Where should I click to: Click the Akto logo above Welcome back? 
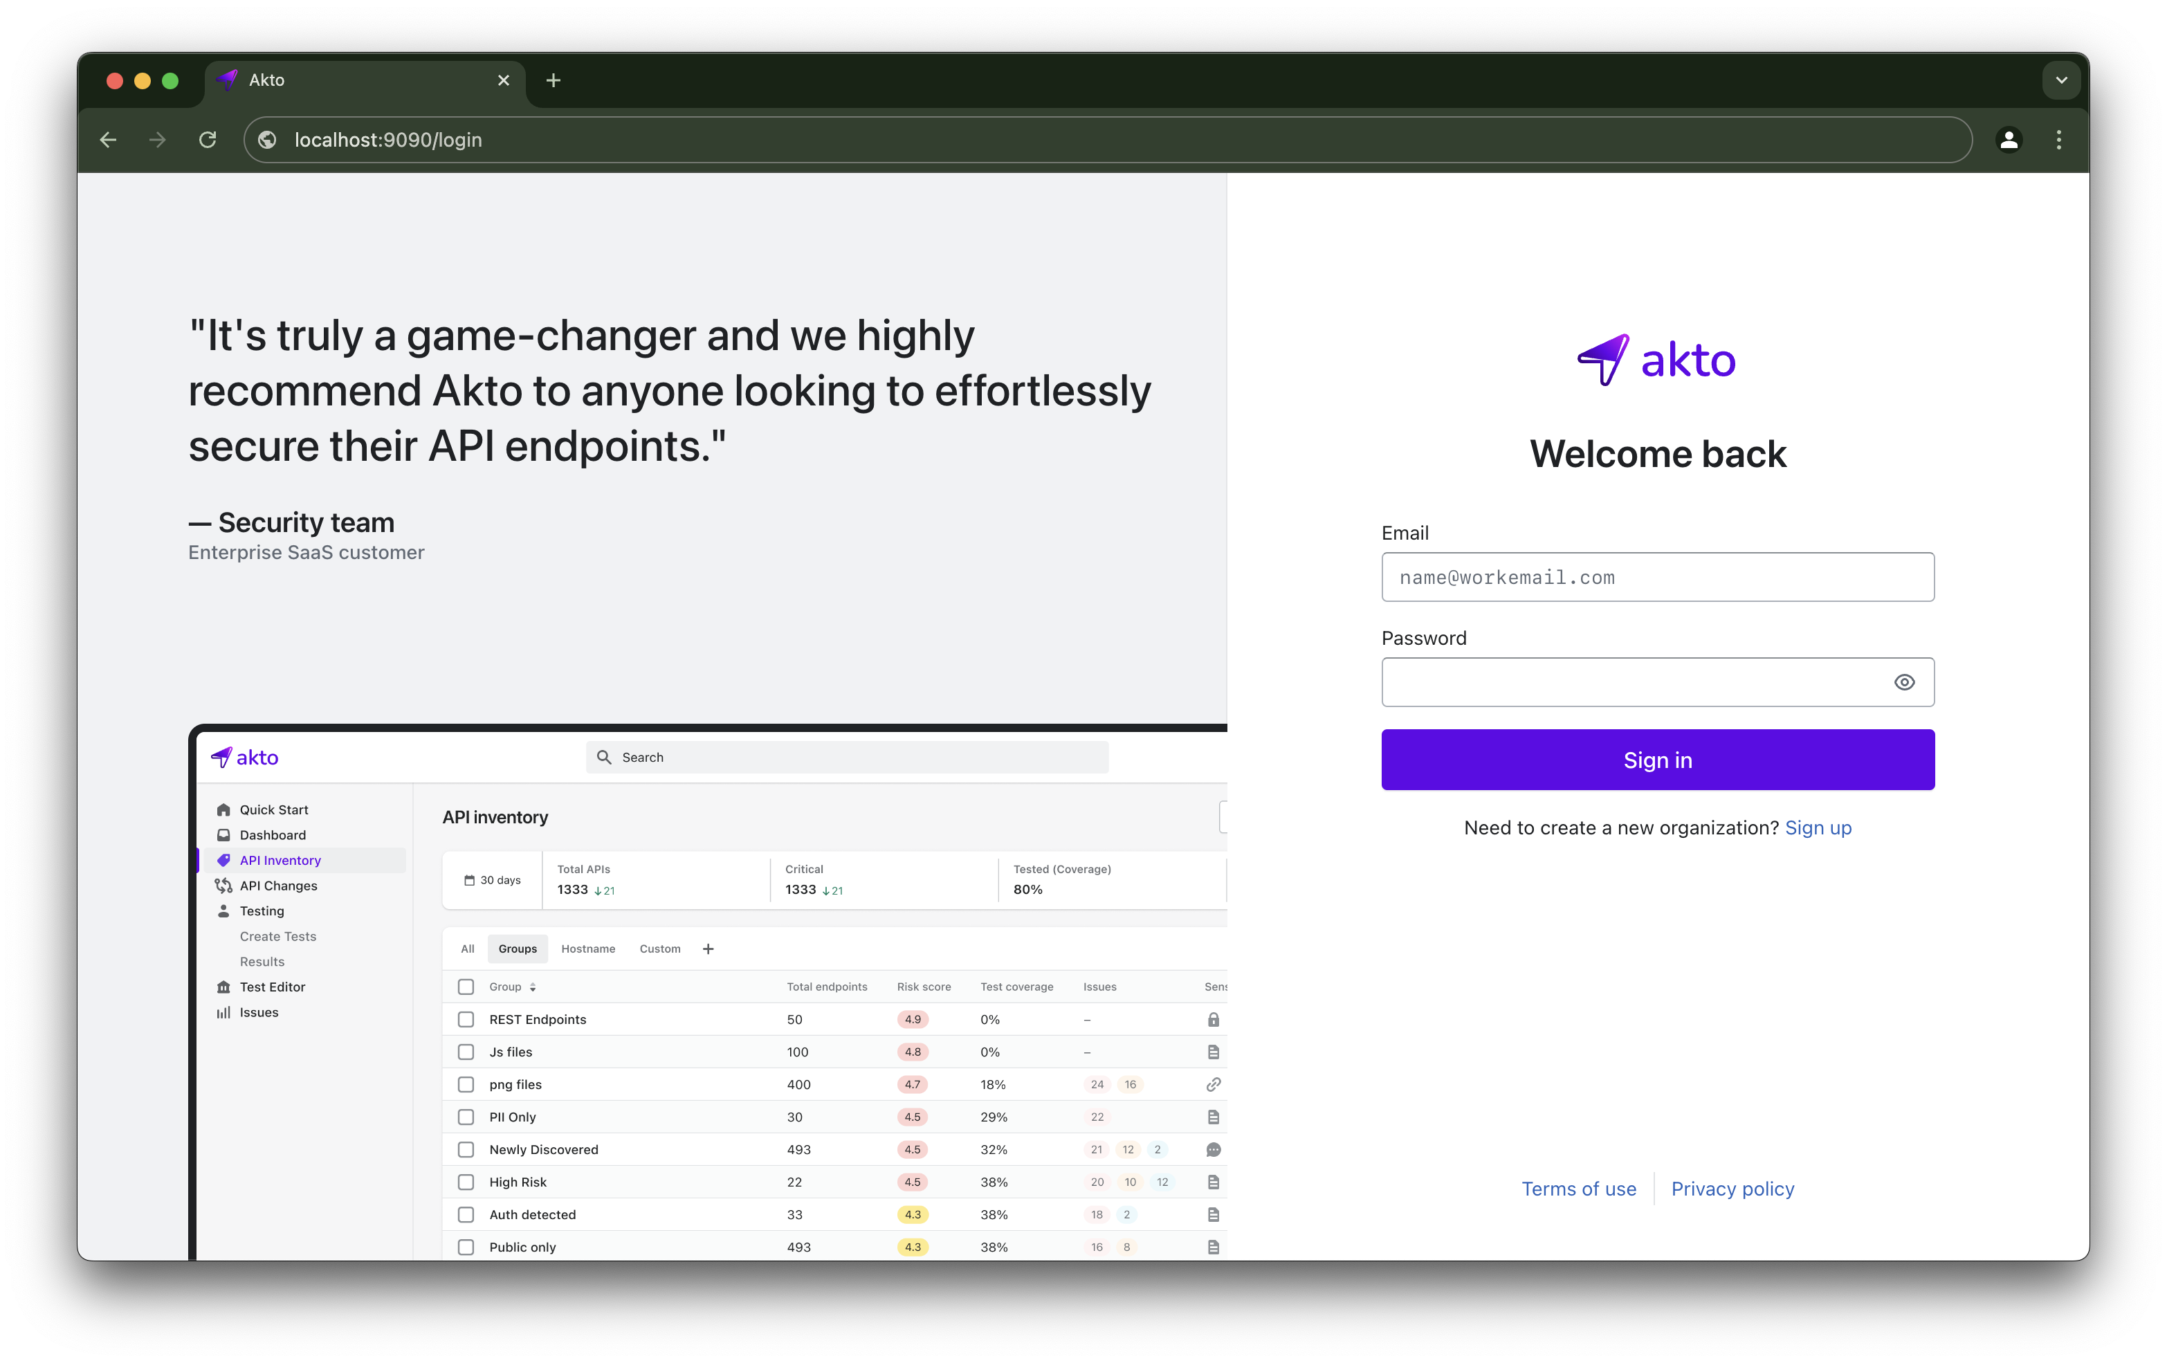coord(1657,360)
